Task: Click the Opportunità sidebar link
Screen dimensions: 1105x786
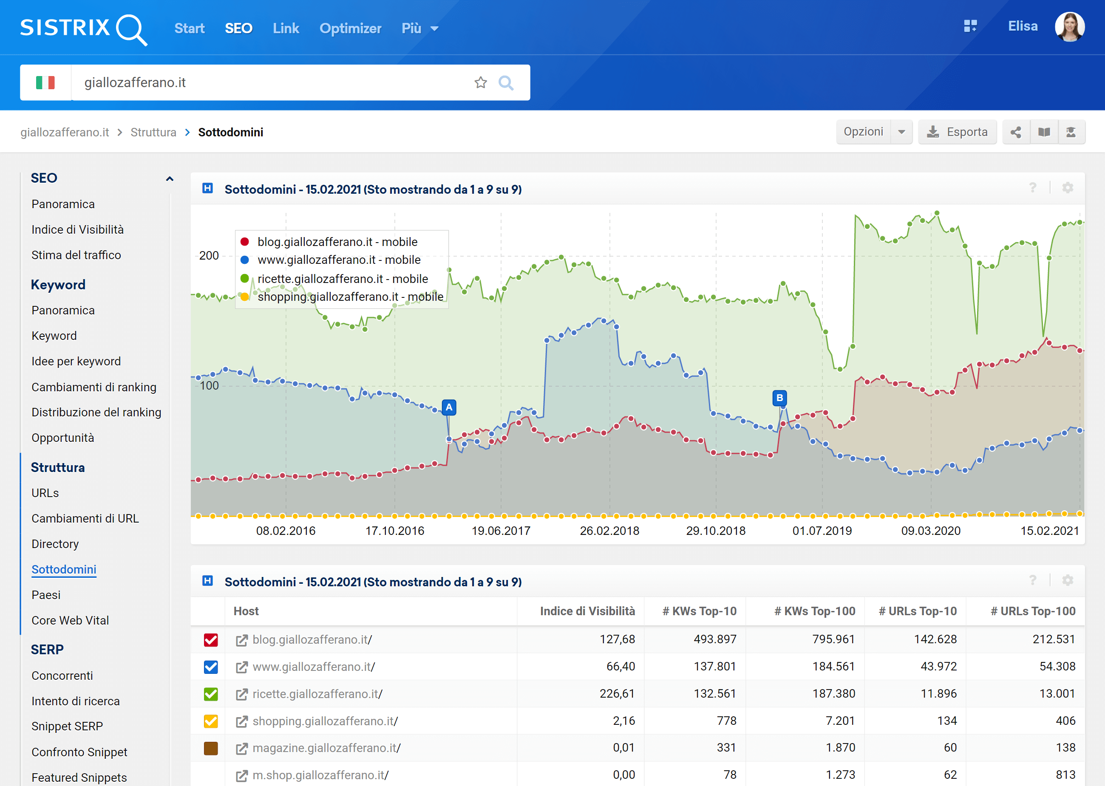Action: click(x=64, y=439)
